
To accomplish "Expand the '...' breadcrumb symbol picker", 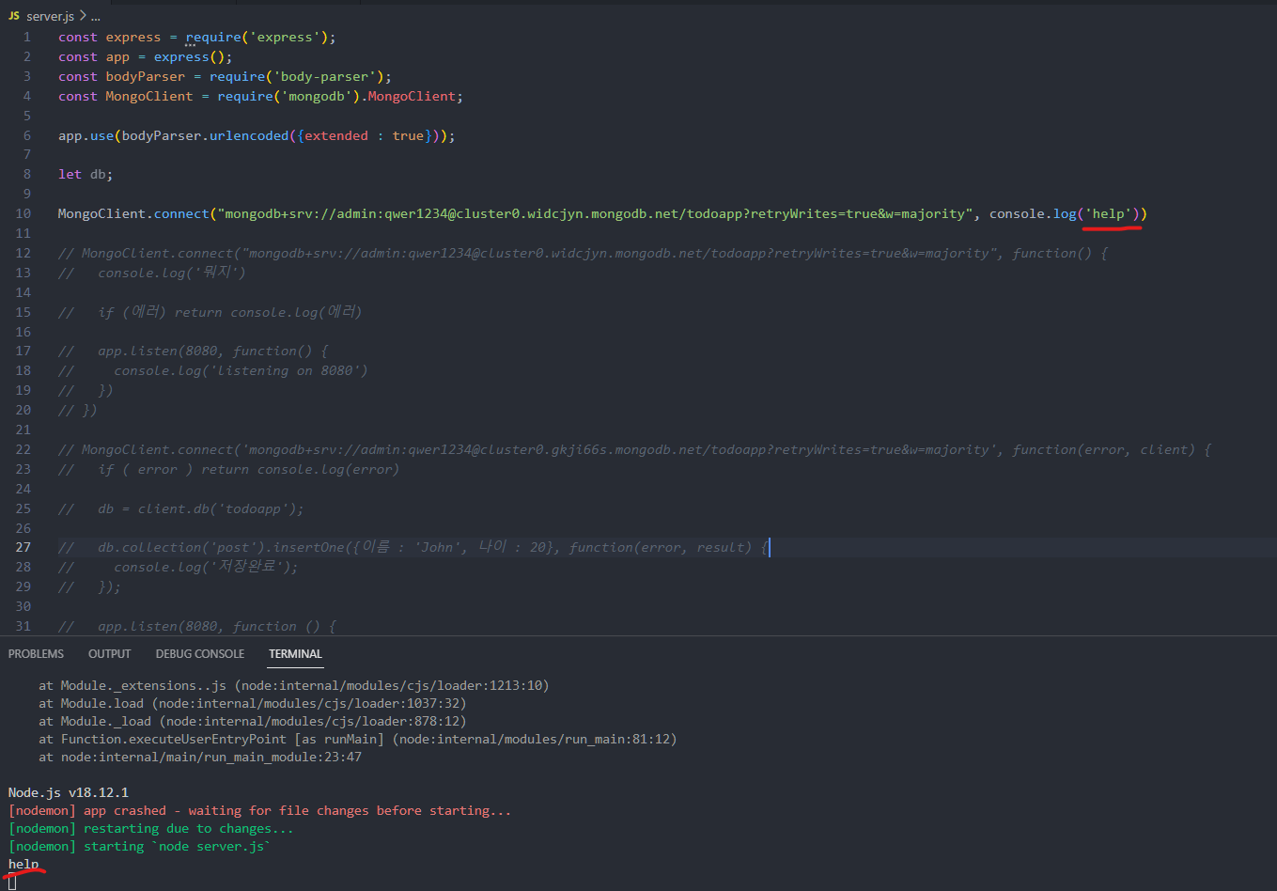I will tap(95, 16).
